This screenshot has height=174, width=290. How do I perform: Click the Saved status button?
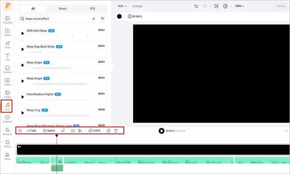click(281, 6)
